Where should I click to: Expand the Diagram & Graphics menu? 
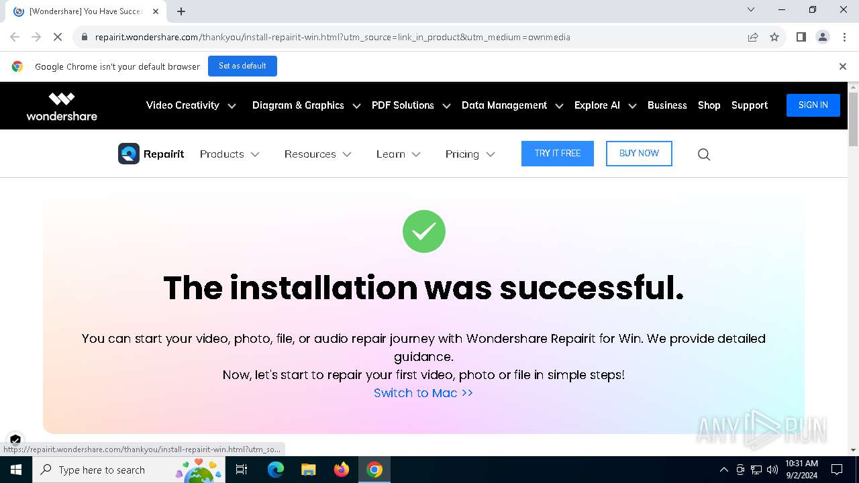pos(306,105)
